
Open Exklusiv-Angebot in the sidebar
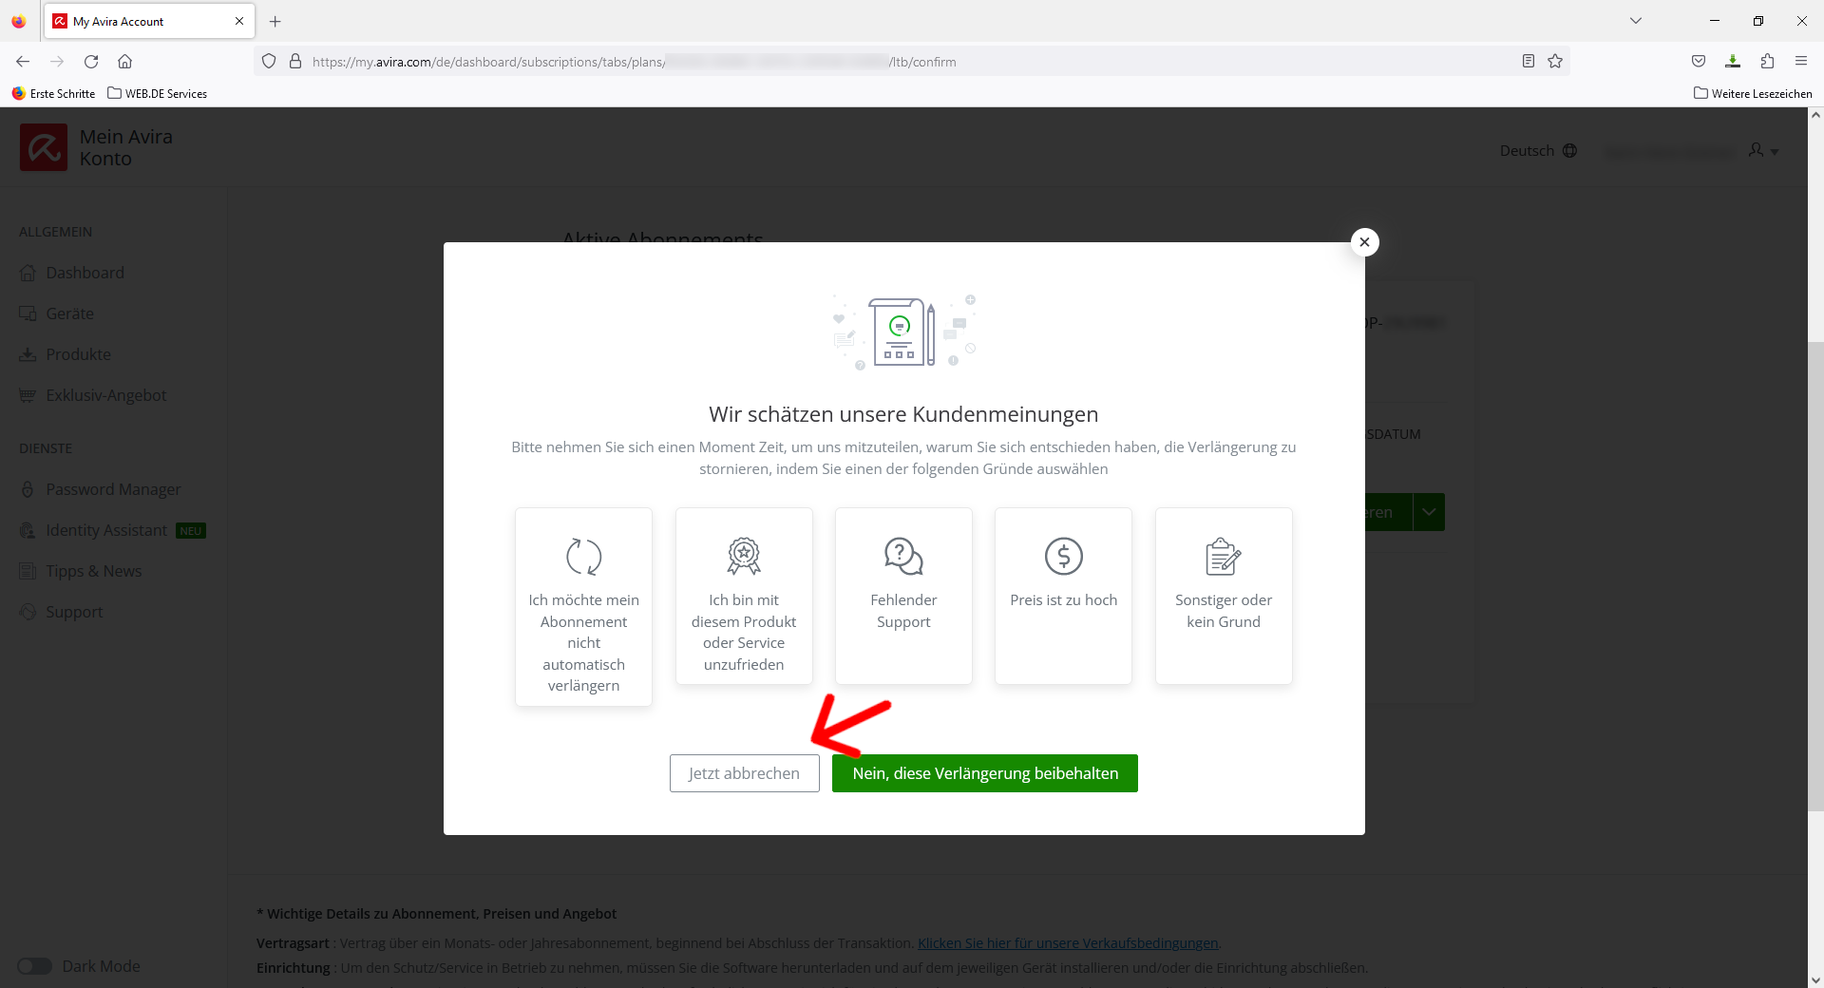tap(105, 395)
